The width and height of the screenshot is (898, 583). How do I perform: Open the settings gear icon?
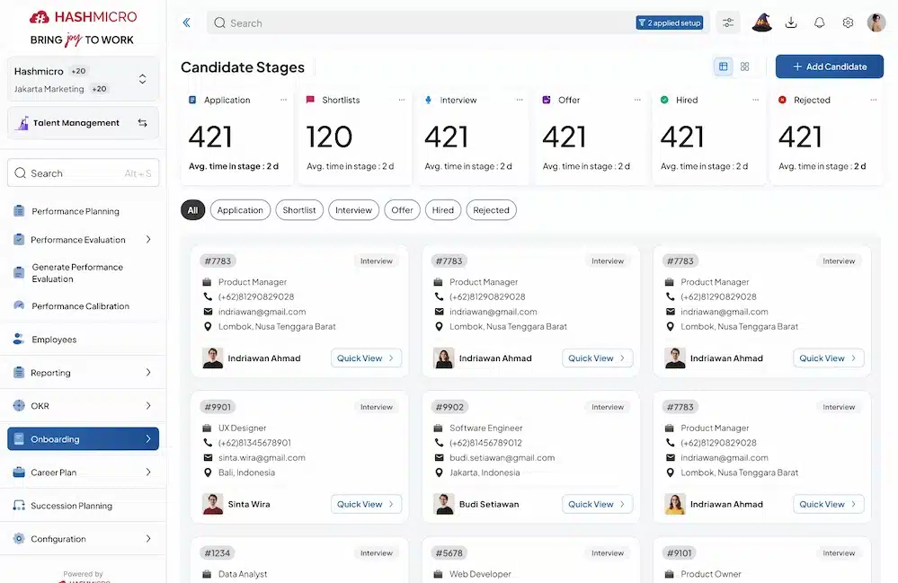tap(848, 23)
